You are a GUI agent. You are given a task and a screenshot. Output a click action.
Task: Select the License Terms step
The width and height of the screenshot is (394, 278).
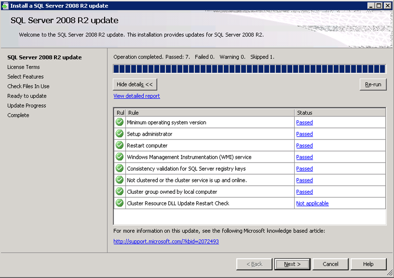click(23, 67)
